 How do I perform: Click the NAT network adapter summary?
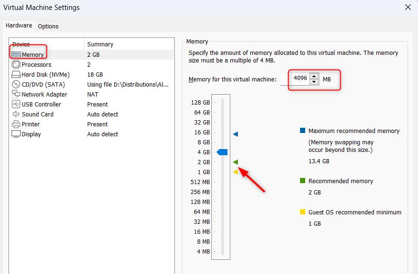[x=92, y=95]
